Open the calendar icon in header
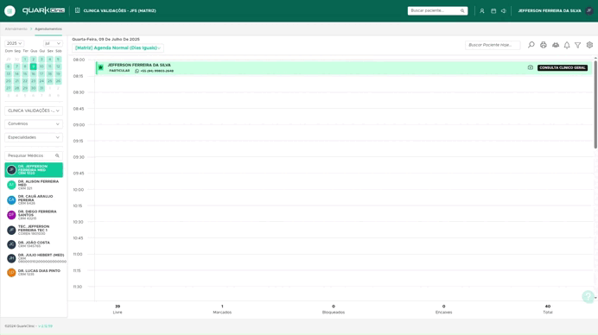The width and height of the screenshot is (598, 335). pyautogui.click(x=493, y=10)
